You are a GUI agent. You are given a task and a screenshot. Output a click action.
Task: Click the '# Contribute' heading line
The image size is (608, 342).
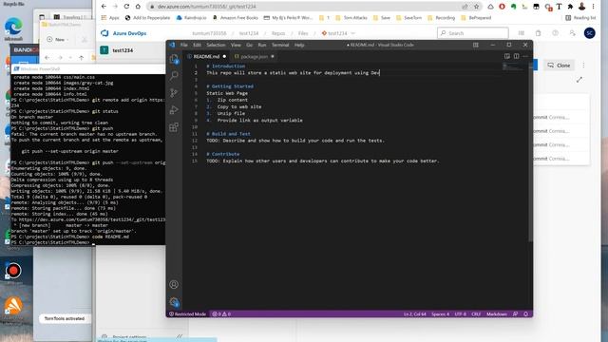(223, 154)
